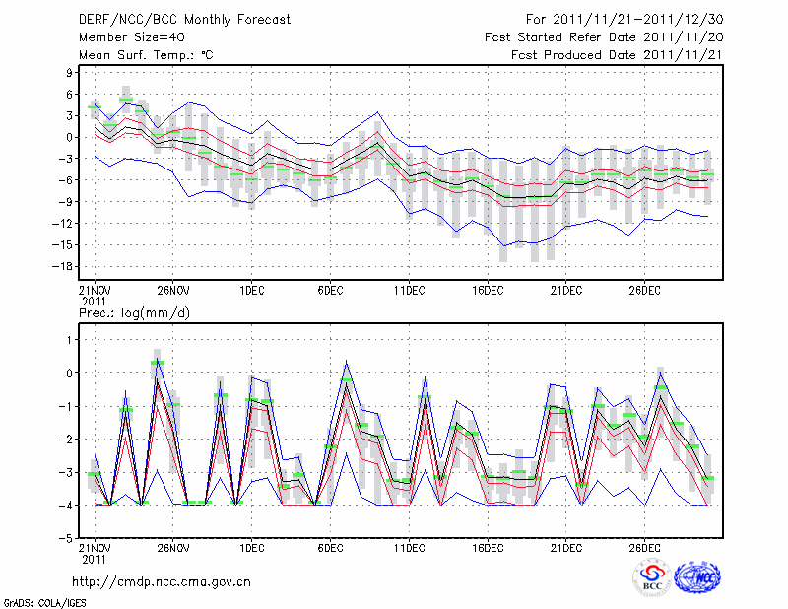Click 1DEC on the temperature chart axis

(251, 290)
